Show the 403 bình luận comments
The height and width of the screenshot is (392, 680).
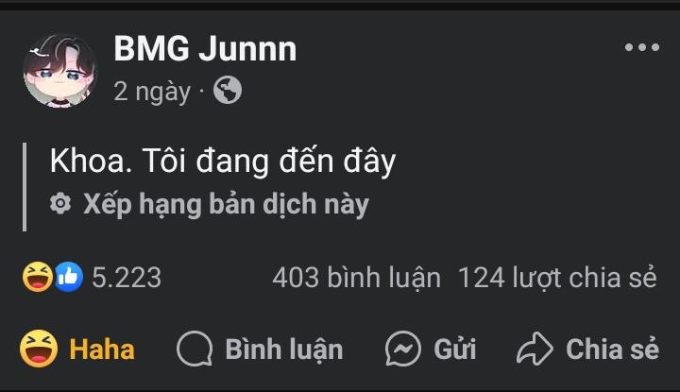coord(356,278)
